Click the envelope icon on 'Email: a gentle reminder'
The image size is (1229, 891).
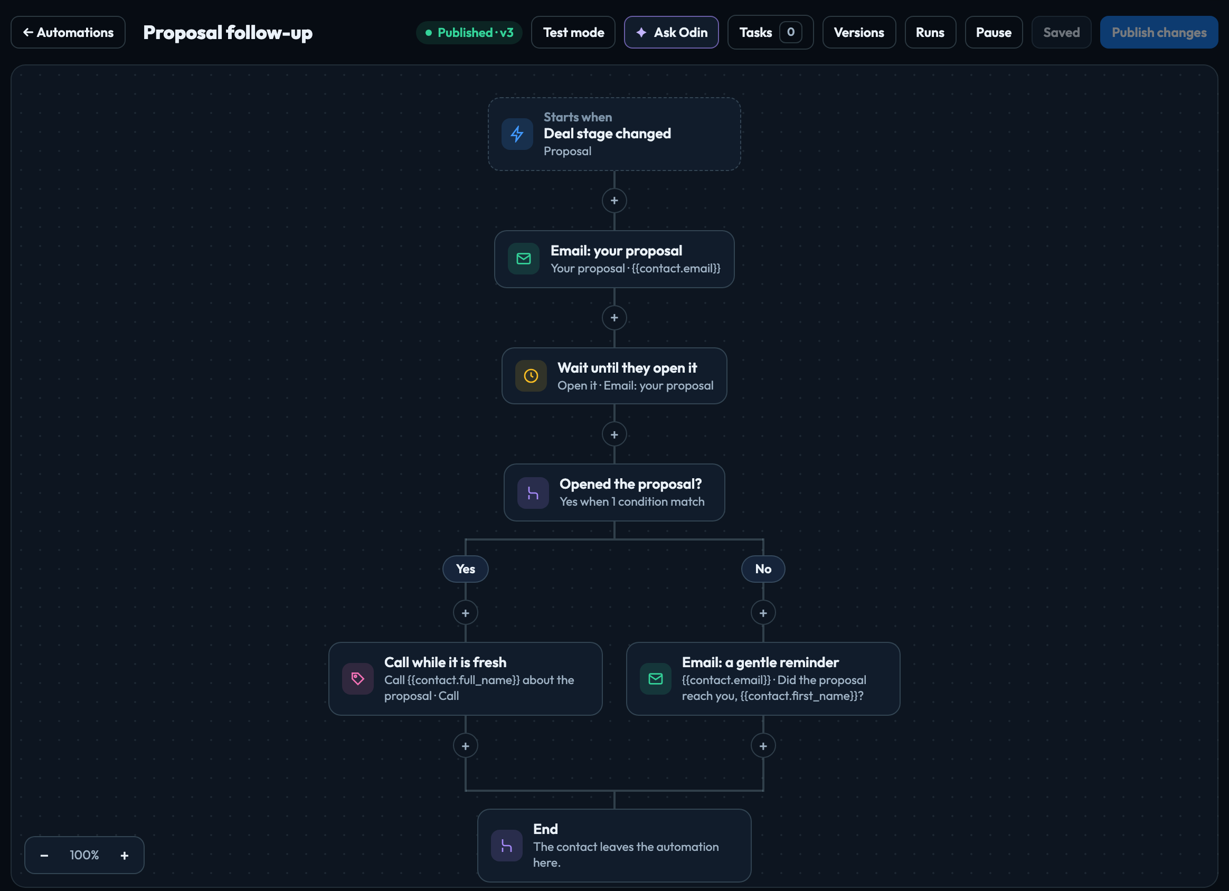click(x=656, y=679)
